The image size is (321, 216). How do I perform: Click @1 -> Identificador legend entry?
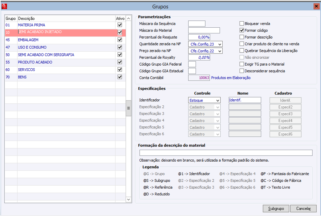point(194,174)
